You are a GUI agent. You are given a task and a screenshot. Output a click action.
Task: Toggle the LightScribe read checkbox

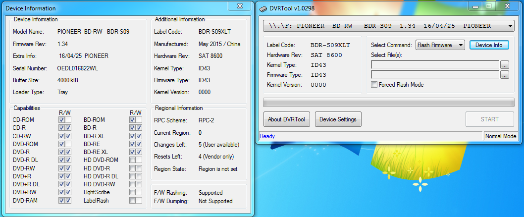(x=133, y=192)
